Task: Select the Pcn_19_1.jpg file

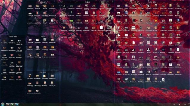Action: coord(119,65)
